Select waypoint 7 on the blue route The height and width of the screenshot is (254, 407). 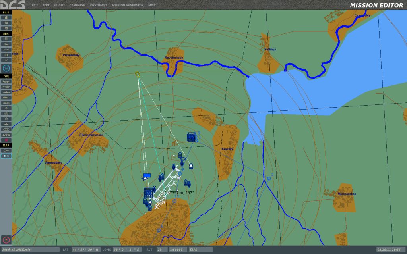[174, 201]
